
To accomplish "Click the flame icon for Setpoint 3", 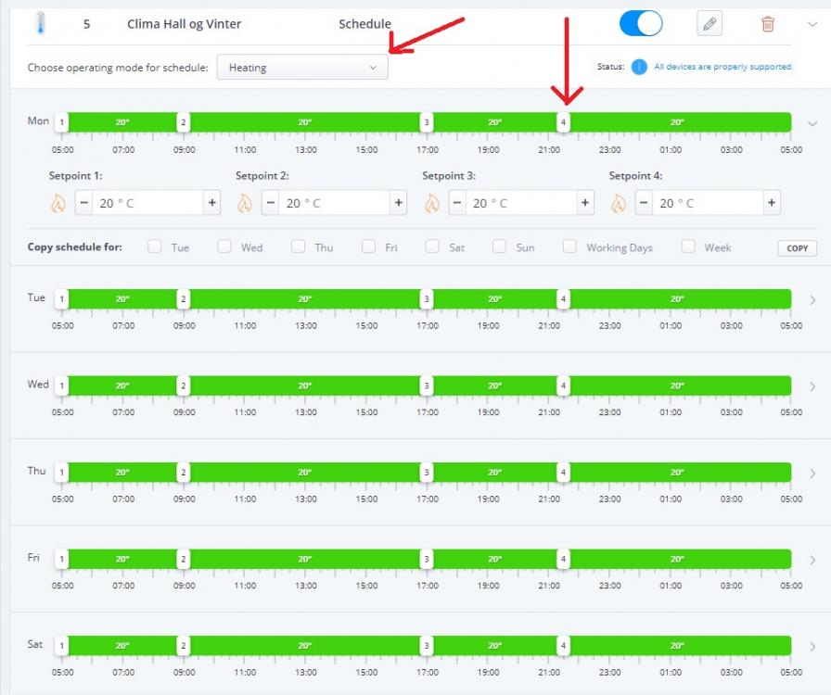I will [x=431, y=203].
